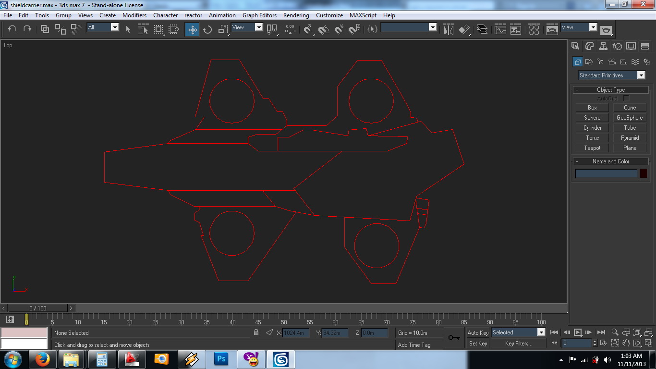Switch to Shapes creation category
656x369 pixels.
pyautogui.click(x=589, y=62)
